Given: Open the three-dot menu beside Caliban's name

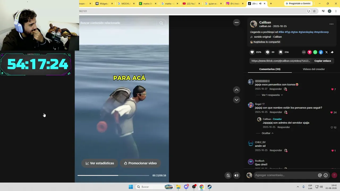Looking at the screenshot, I should (331, 24).
